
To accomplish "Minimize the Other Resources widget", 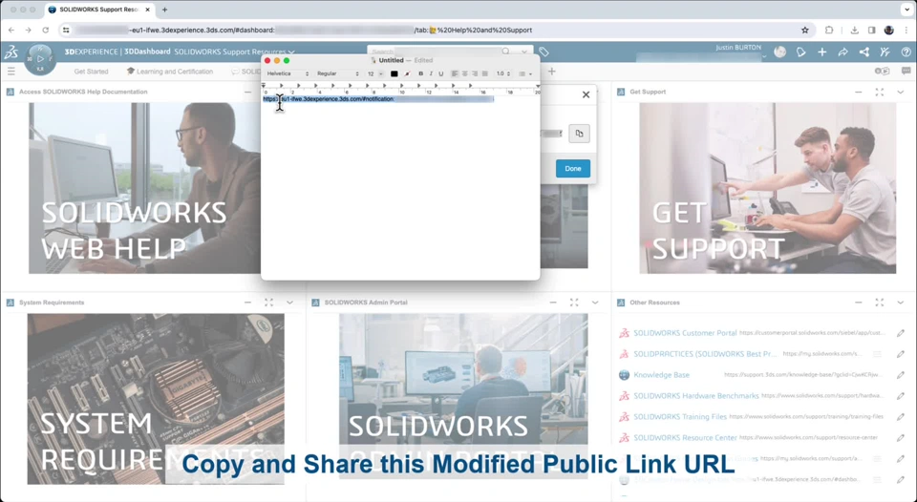I will coord(858,303).
